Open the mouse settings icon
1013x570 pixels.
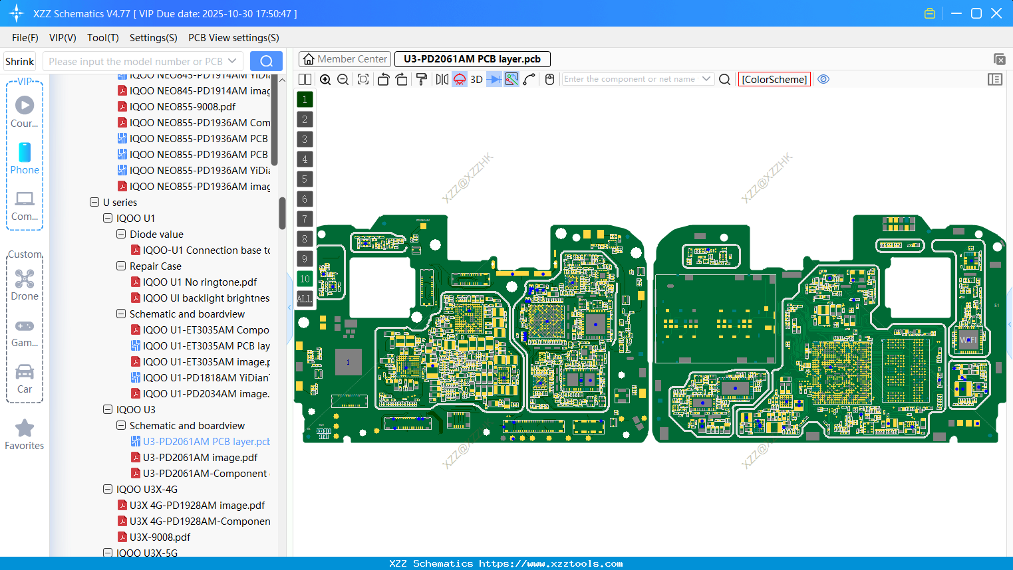(549, 79)
